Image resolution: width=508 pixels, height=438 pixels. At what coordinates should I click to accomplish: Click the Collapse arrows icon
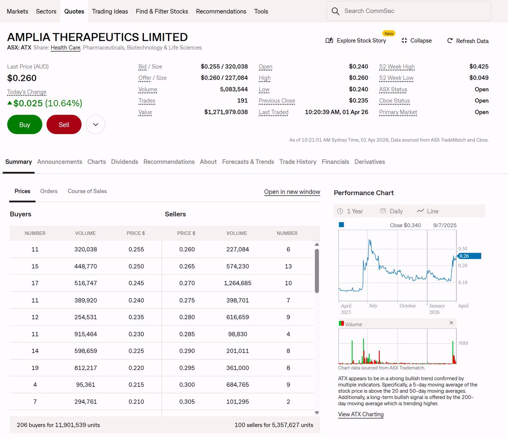pyautogui.click(x=404, y=41)
